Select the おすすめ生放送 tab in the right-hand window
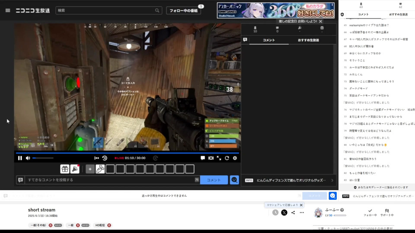 tap(398, 15)
